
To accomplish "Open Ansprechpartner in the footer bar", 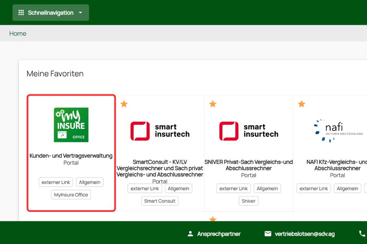I will pos(219,234).
